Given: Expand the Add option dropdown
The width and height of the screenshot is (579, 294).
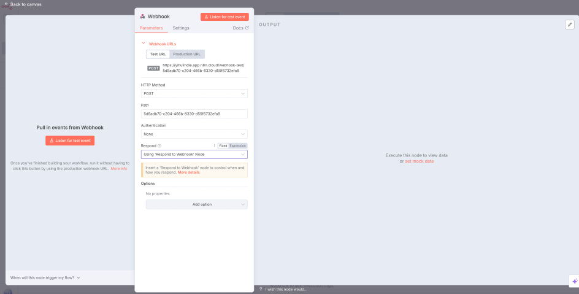Looking at the screenshot, I should tap(196, 204).
